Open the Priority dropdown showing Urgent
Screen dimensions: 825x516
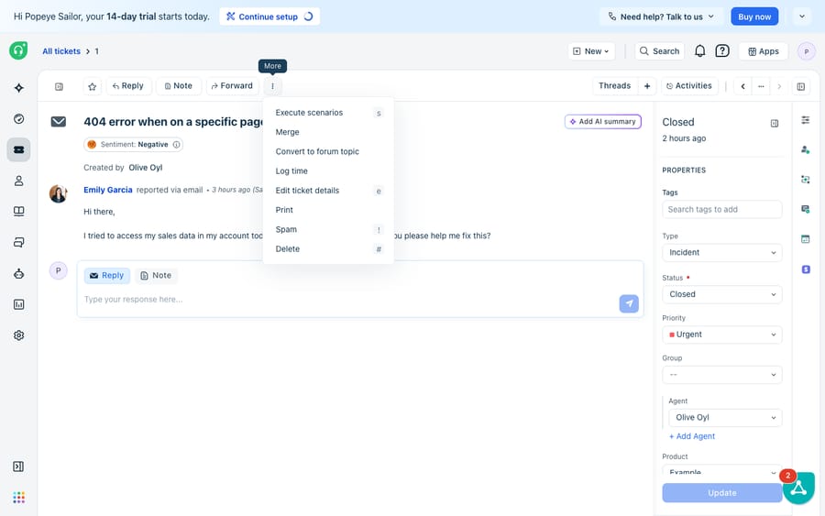[722, 335]
